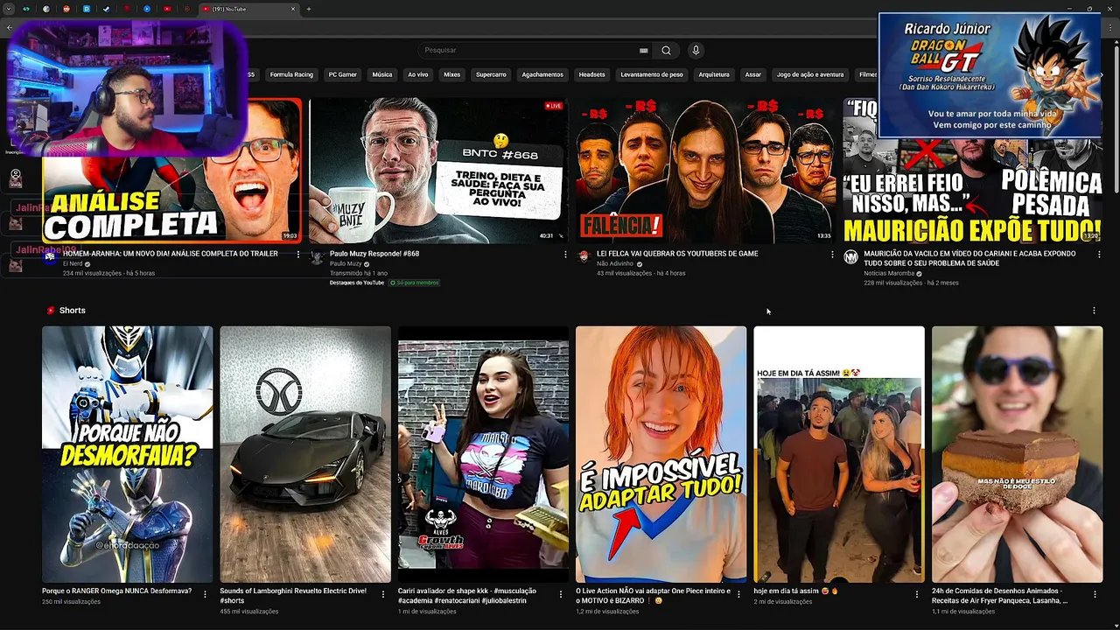Filter by the Formula Racing chip

tap(291, 74)
